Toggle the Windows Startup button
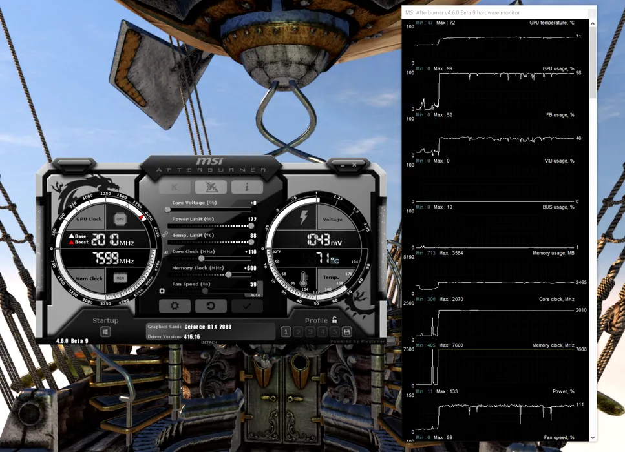Image resolution: width=625 pixels, height=452 pixels. tap(105, 332)
